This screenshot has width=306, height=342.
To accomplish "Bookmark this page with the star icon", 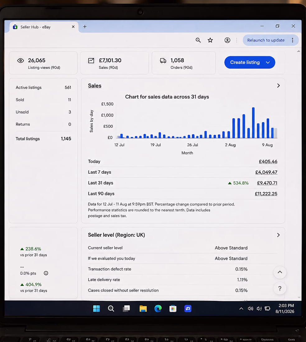I will tap(210, 40).
